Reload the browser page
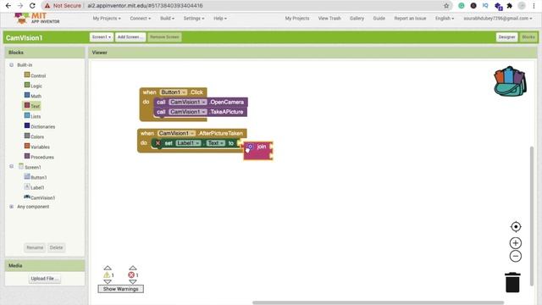The height and width of the screenshot is (305, 542). pyautogui.click(x=32, y=6)
